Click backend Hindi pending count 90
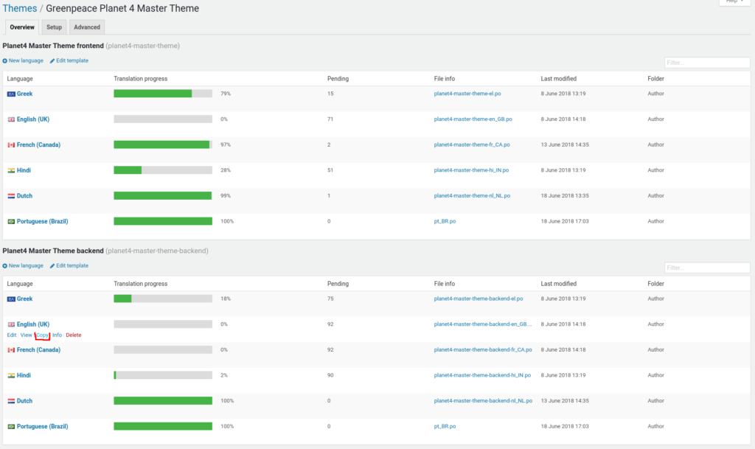The image size is (755, 449). tap(330, 375)
